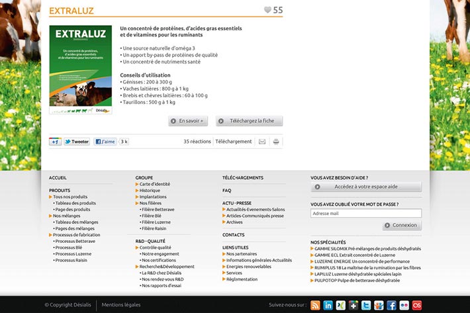Open the Google Plus icon in footer
This screenshot has width=470, height=313.
tap(353, 305)
